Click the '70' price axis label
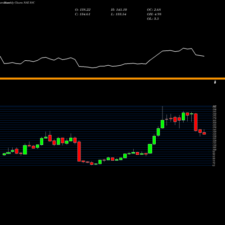The width and height of the screenshot is (225, 225). click(214, 163)
